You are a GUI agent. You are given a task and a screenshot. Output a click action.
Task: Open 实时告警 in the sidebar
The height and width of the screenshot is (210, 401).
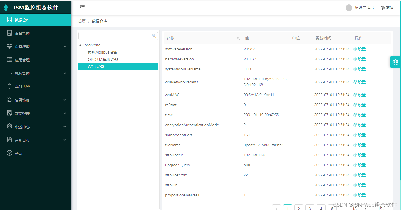[36, 87]
